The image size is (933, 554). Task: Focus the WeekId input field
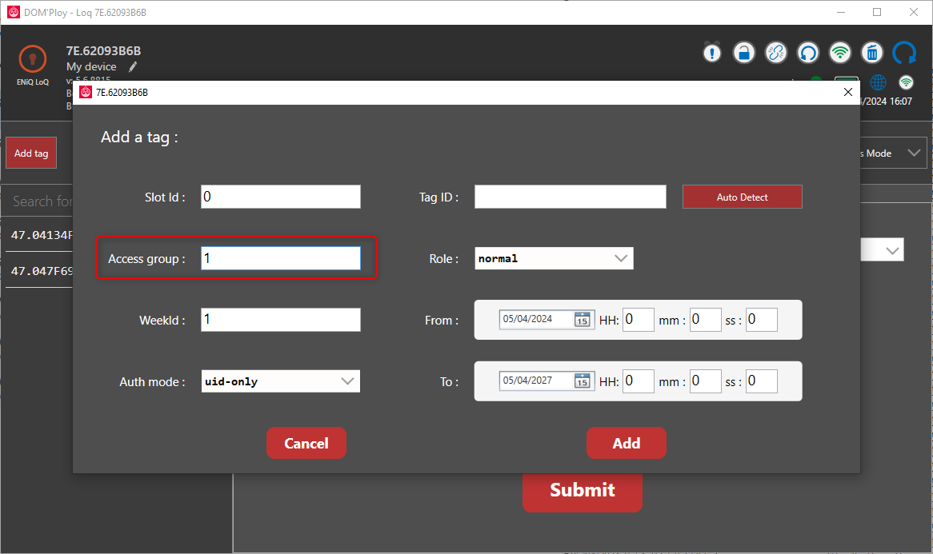[x=281, y=320]
